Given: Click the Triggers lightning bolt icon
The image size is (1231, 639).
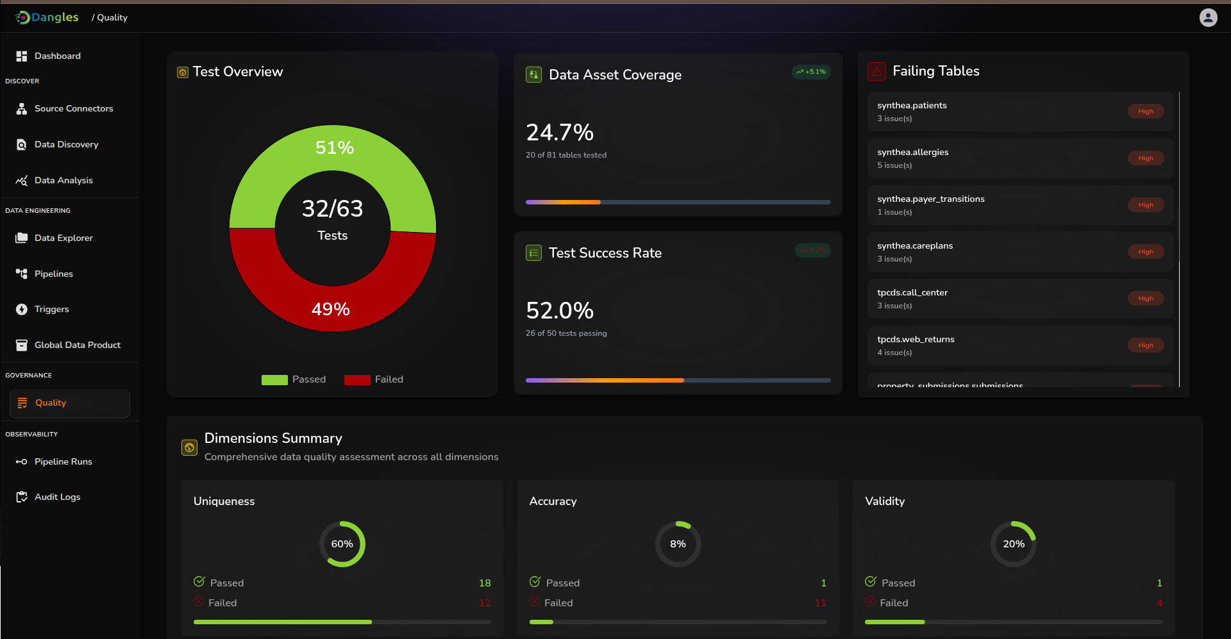Looking at the screenshot, I should coord(22,310).
